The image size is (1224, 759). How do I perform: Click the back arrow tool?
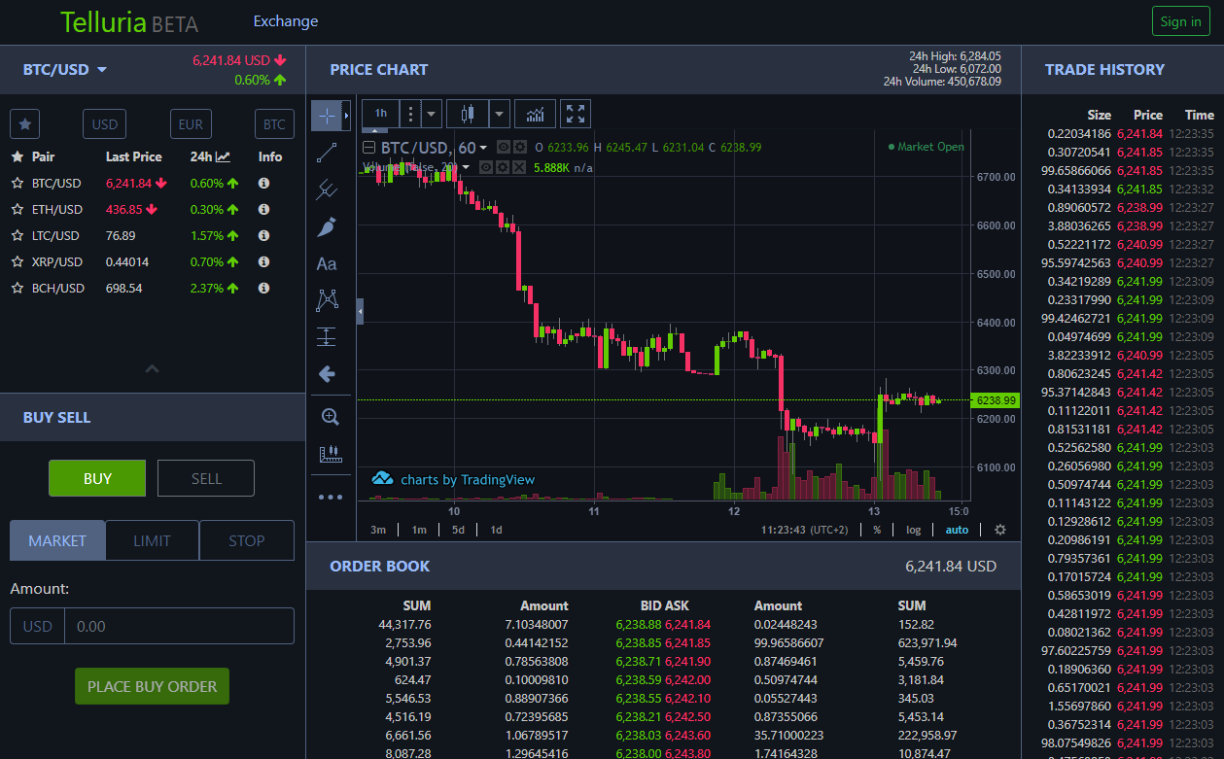pyautogui.click(x=327, y=373)
